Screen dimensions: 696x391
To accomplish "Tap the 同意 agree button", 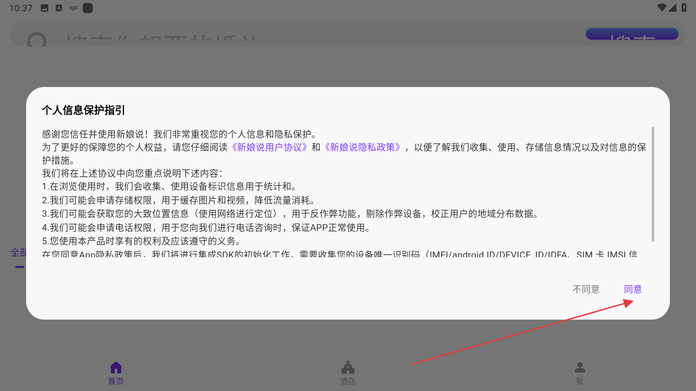I will point(632,289).
